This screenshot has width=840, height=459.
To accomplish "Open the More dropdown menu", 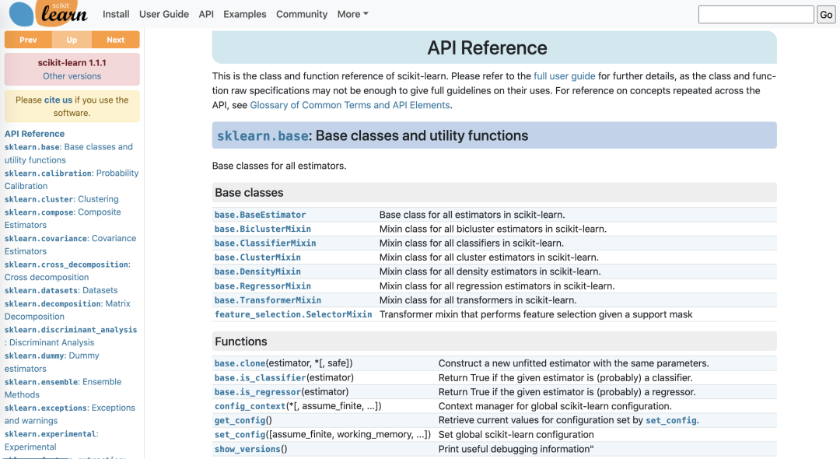I will tap(352, 14).
